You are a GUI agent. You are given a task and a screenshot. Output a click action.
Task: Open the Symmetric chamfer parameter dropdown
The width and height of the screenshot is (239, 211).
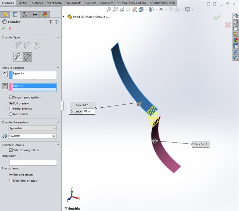click(x=32, y=128)
